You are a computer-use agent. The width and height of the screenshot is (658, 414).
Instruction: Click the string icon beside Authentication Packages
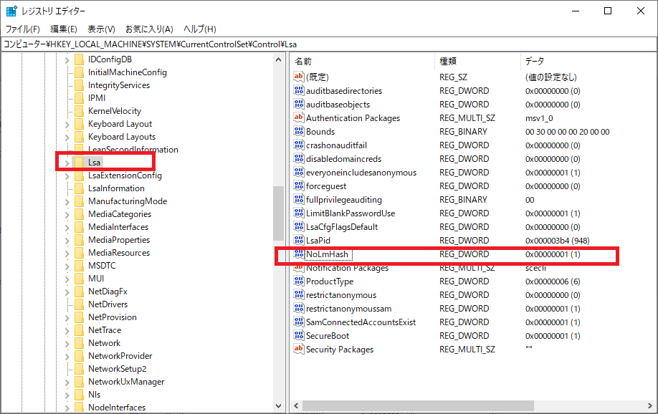299,118
